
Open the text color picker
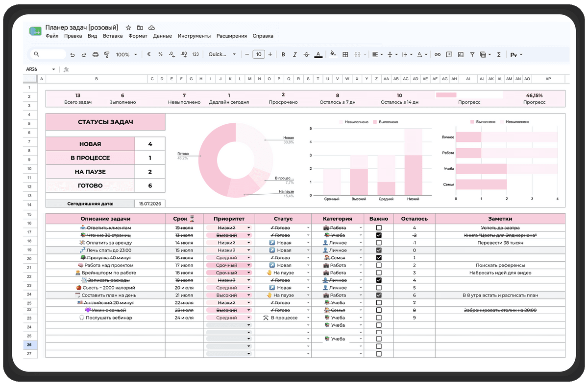click(x=318, y=54)
